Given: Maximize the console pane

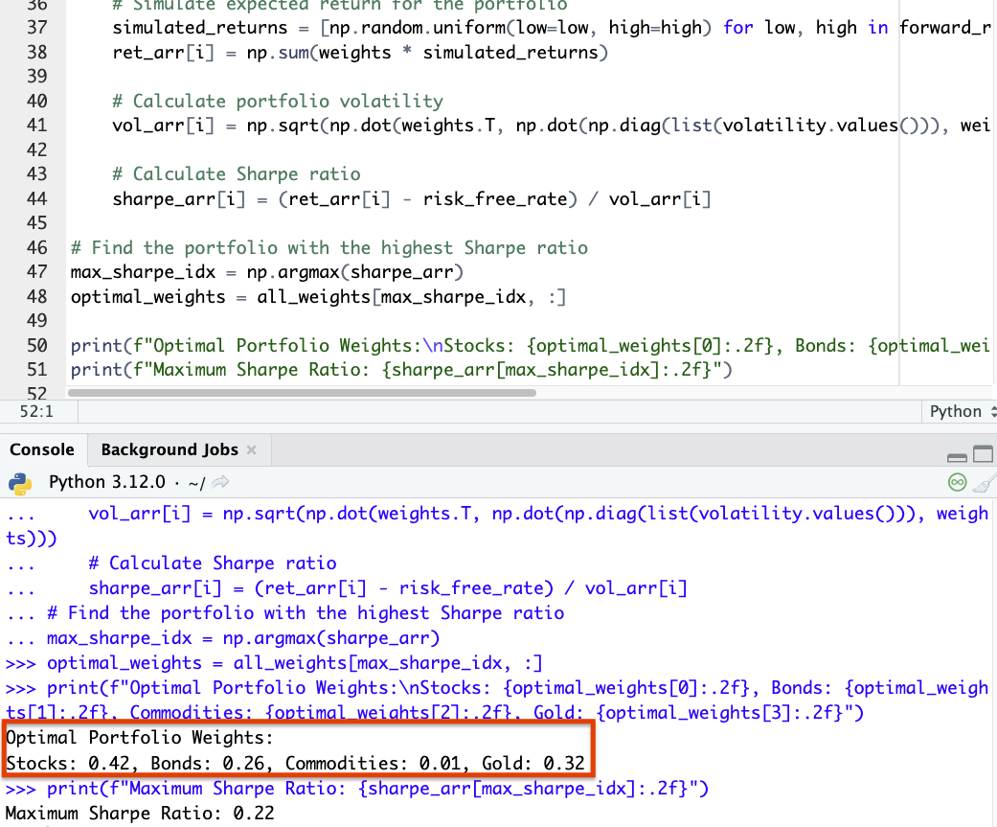Looking at the screenshot, I should click(x=983, y=454).
